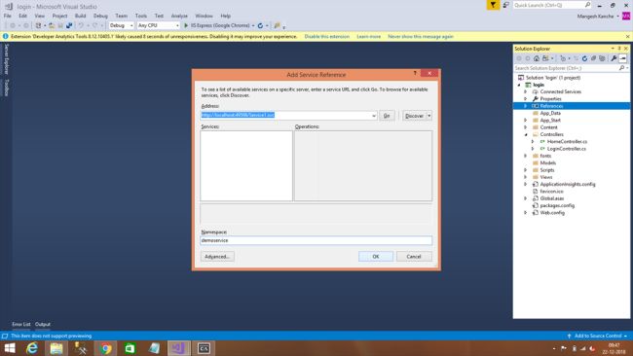The height and width of the screenshot is (356, 633).
Task: Collapse the Controllers folder
Action: click(x=526, y=134)
